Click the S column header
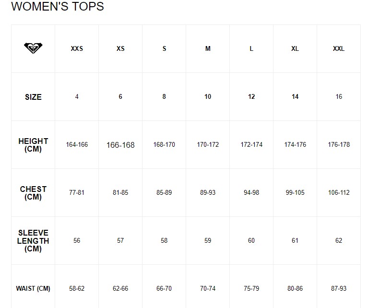 point(164,49)
